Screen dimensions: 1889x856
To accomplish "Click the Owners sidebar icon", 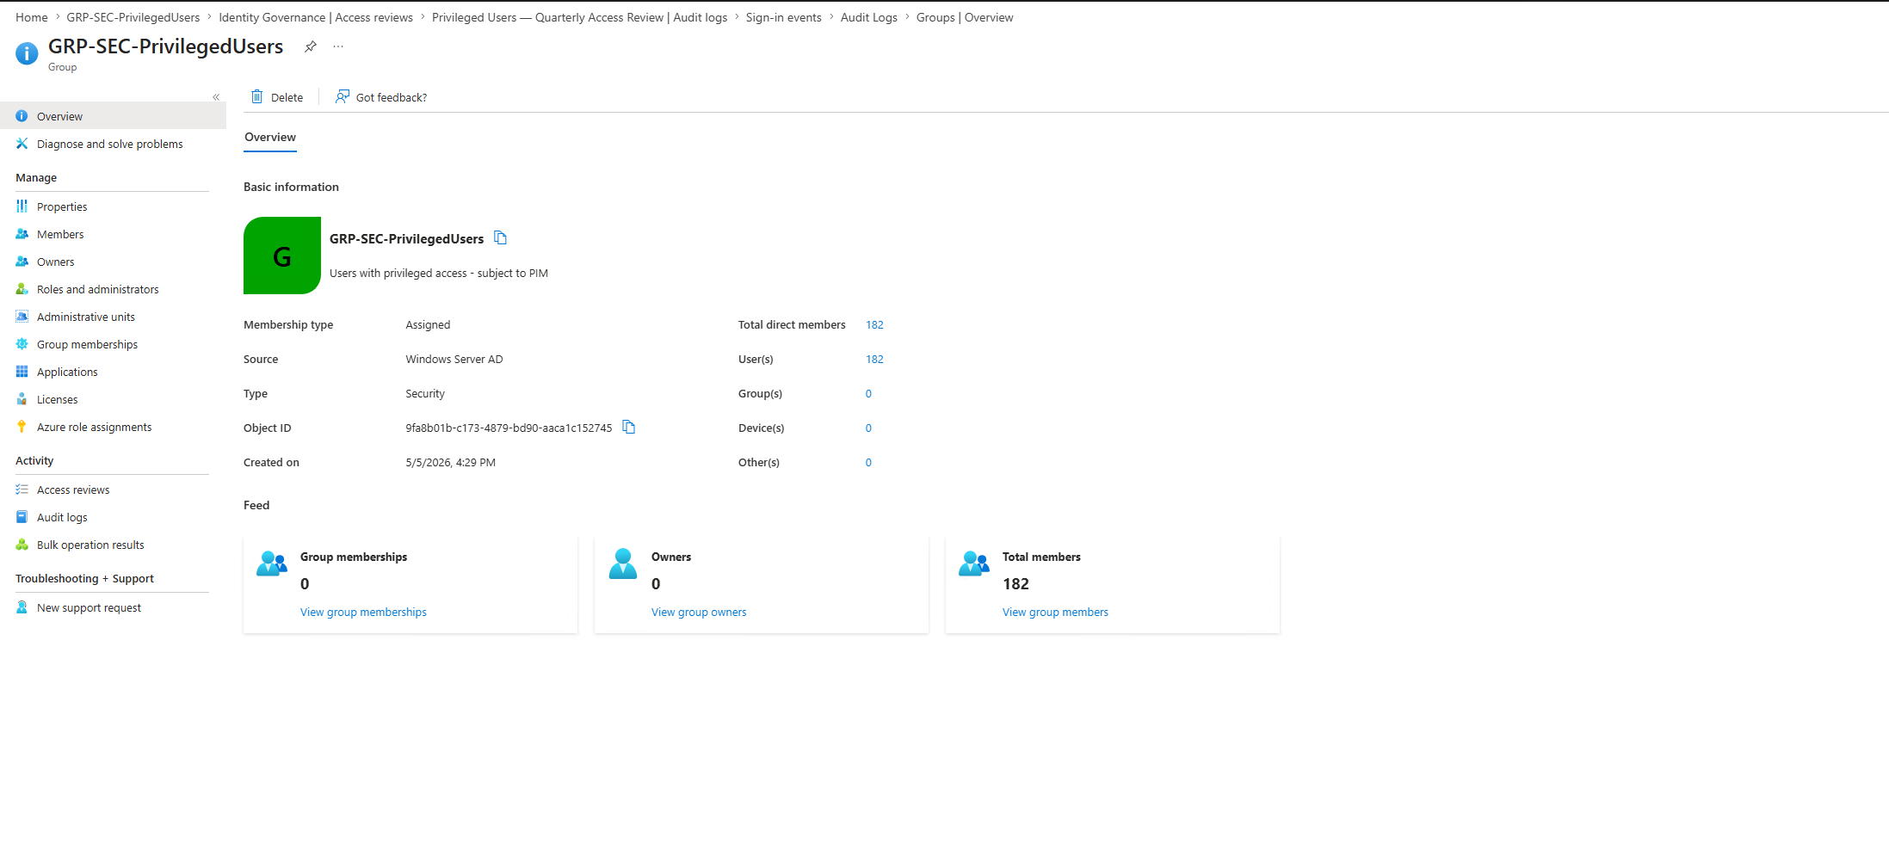I will pyautogui.click(x=22, y=262).
